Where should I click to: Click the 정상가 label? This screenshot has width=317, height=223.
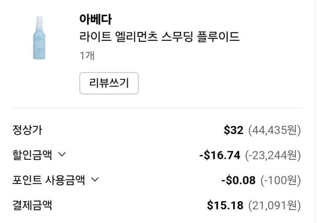click(x=27, y=130)
